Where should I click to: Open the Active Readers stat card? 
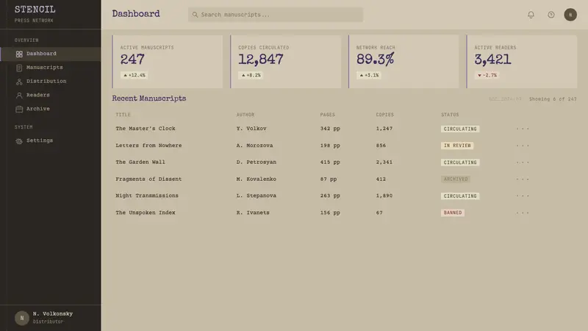pyautogui.click(x=522, y=62)
